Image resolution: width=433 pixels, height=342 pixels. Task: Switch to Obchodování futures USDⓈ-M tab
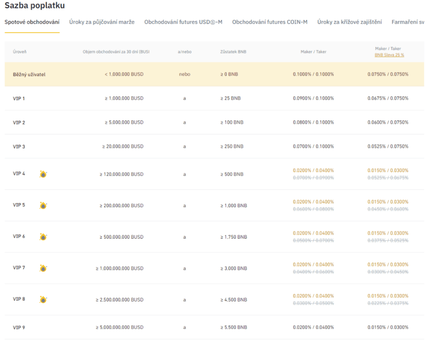click(184, 22)
